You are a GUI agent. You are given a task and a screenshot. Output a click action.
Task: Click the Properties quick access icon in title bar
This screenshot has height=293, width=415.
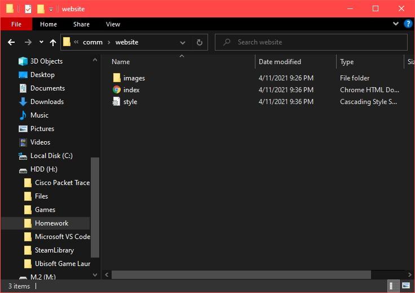28,8
